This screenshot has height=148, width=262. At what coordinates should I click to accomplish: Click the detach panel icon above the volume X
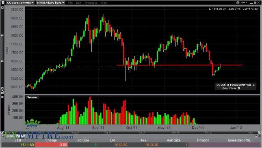[x=2, y=92]
